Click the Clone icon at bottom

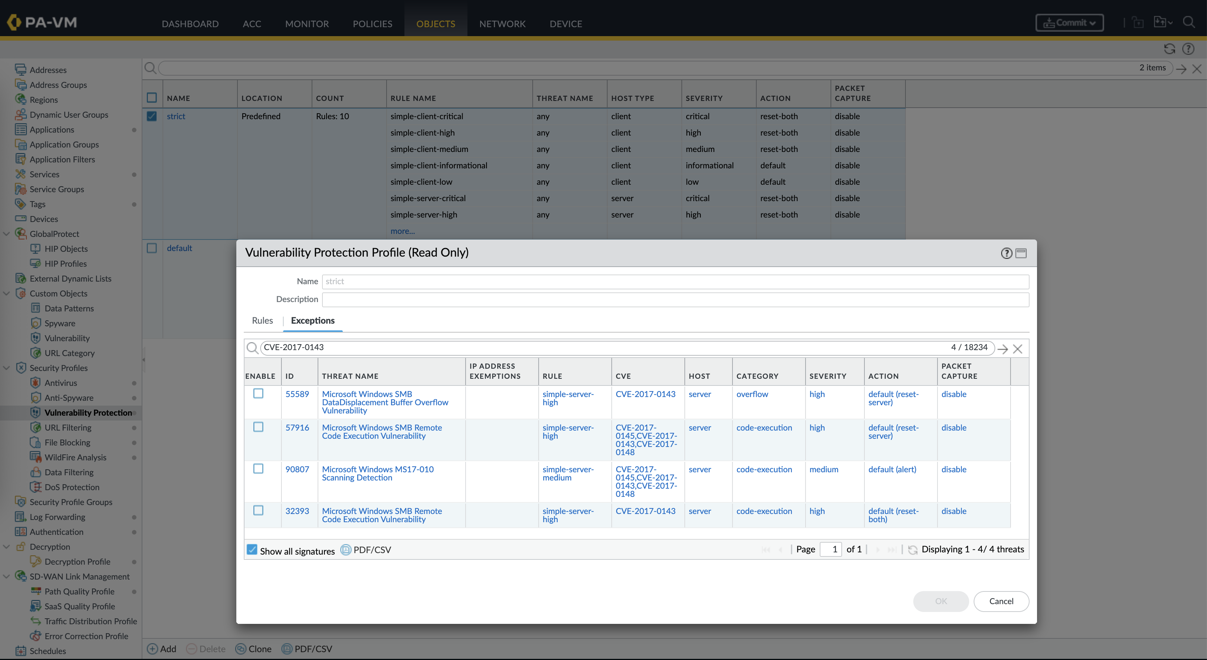(241, 649)
